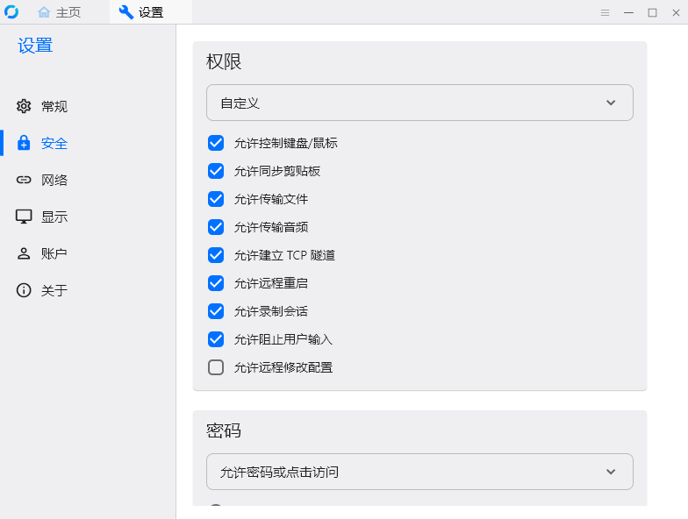Screen dimensions: 688x519
Task: Disable 允许控制键盘/鼠标 checkbox
Action: coord(216,143)
